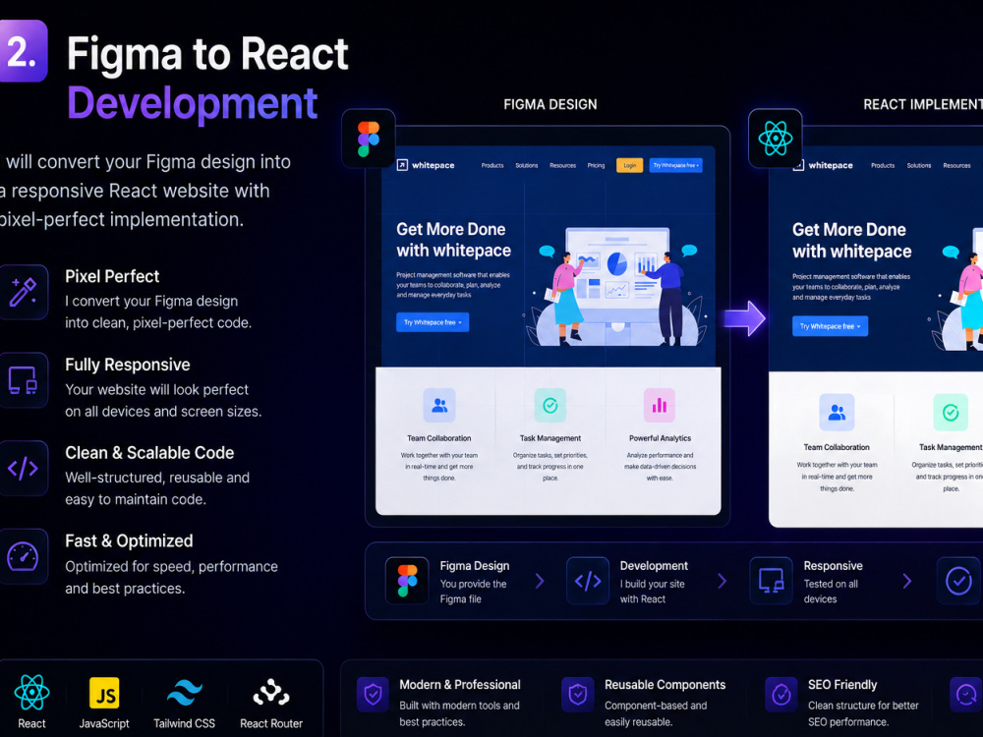Select Resources in the React mockup navbar
The width and height of the screenshot is (983, 737).
957,165
